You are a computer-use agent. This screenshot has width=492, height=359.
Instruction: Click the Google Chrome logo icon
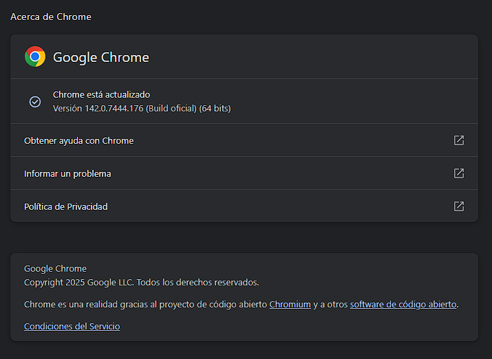click(35, 56)
